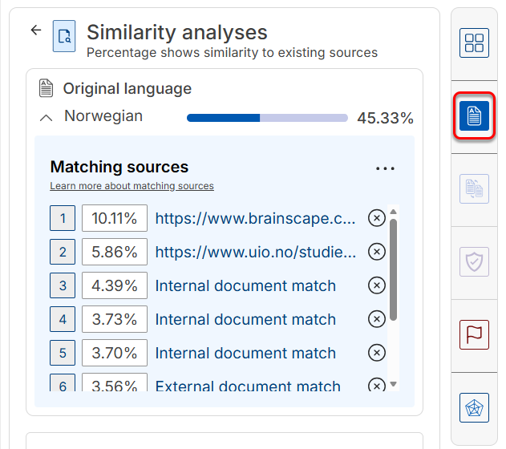The image size is (506, 449).
Task: Select the 3.73% Internal document match
Action: pyautogui.click(x=245, y=319)
